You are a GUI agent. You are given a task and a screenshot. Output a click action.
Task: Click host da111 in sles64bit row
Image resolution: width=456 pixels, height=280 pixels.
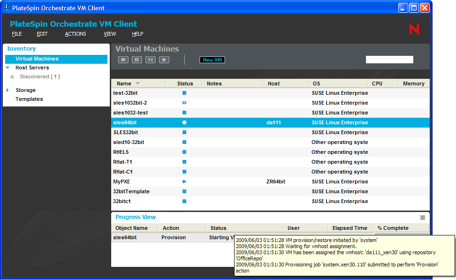[x=274, y=123]
